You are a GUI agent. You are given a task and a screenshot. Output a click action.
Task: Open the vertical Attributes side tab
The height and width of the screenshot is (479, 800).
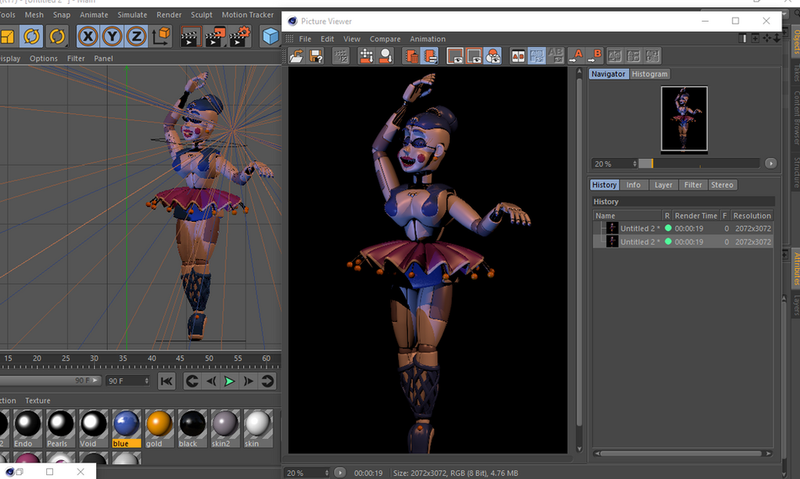[x=795, y=269]
